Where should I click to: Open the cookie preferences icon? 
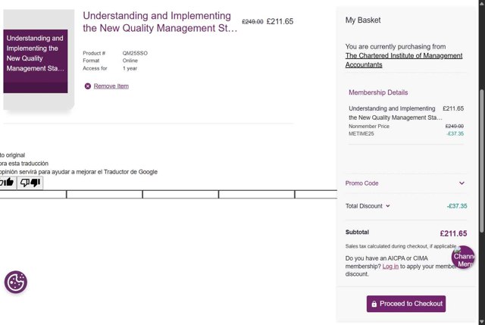(16, 282)
